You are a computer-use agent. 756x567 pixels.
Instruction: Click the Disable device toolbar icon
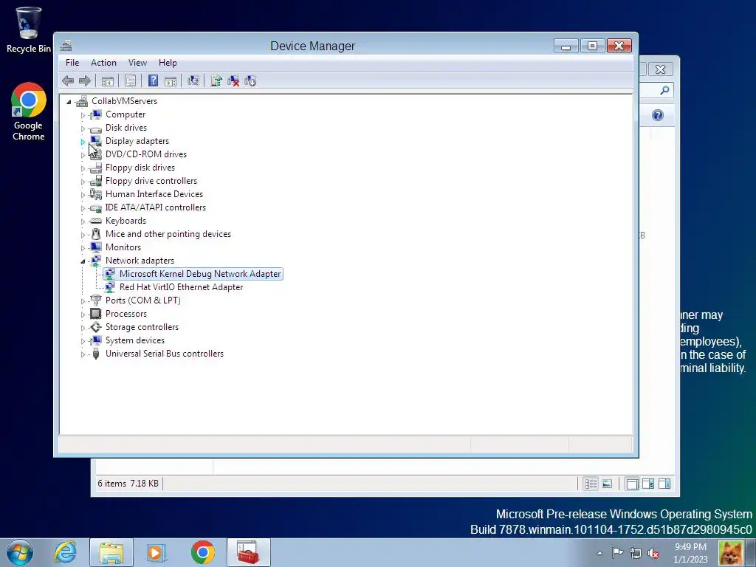[250, 81]
